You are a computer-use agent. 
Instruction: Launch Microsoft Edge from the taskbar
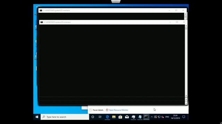107,117
